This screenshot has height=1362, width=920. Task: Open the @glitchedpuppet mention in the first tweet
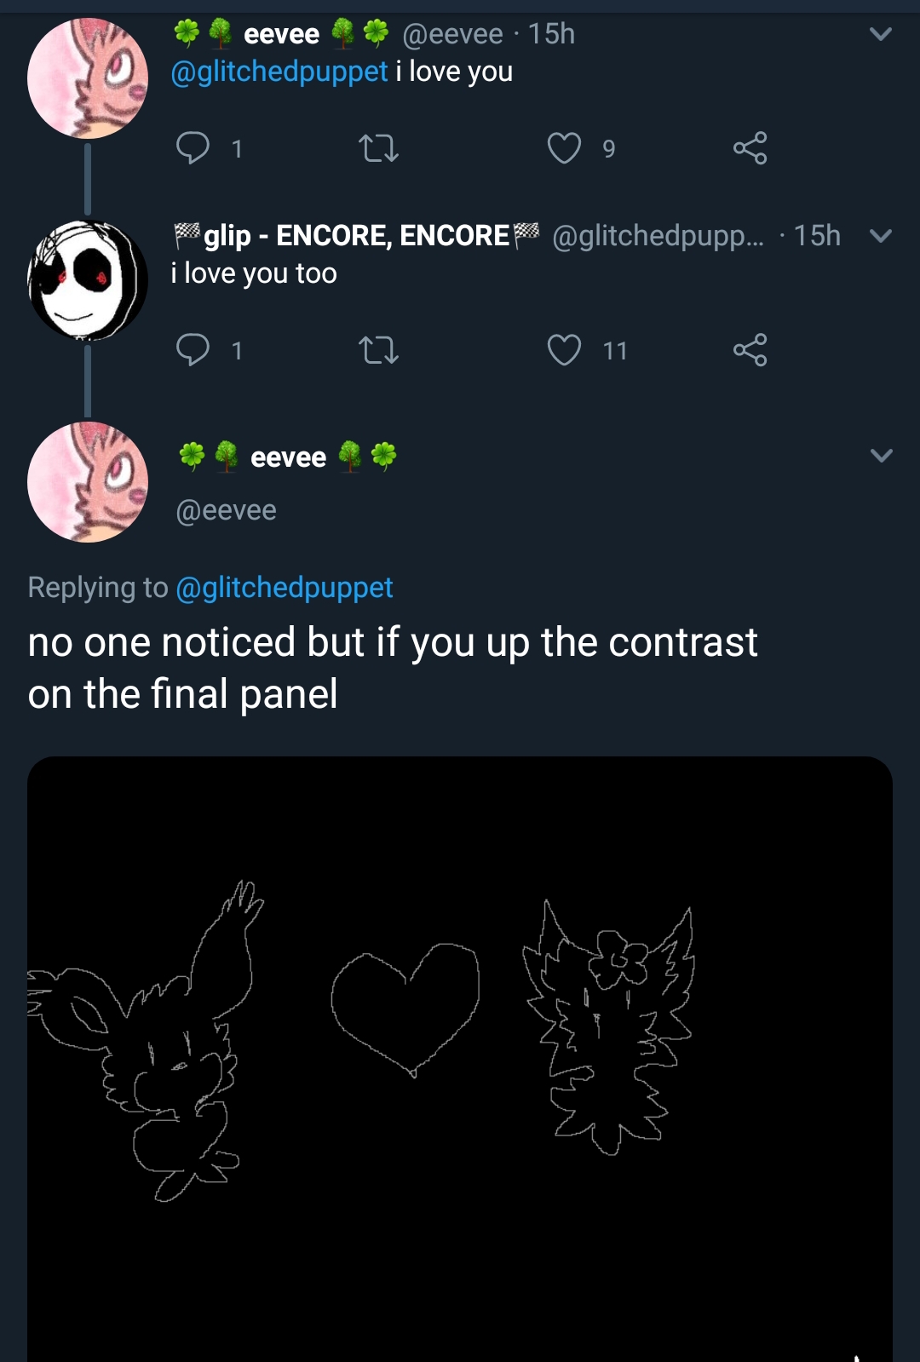[x=279, y=72]
